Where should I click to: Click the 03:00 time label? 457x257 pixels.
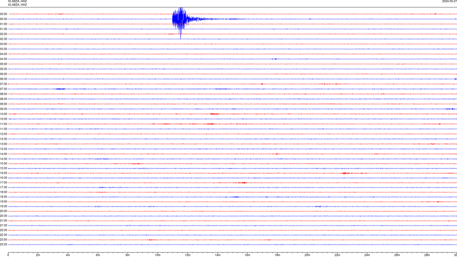3,44
